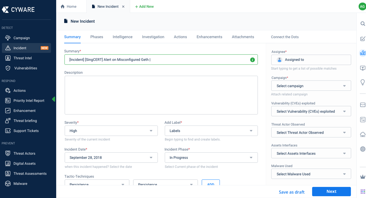Image resolution: width=366 pixels, height=198 pixels.
Task: Click the AG user avatar
Action: pos(362,7)
